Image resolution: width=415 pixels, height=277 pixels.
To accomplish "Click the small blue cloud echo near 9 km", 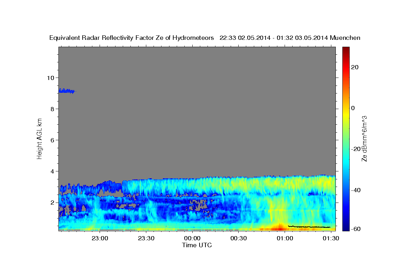I will pyautogui.click(x=67, y=91).
